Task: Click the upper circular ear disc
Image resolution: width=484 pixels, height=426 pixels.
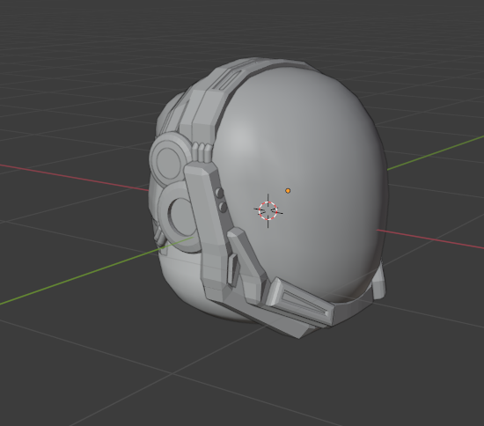Action: click(x=168, y=160)
